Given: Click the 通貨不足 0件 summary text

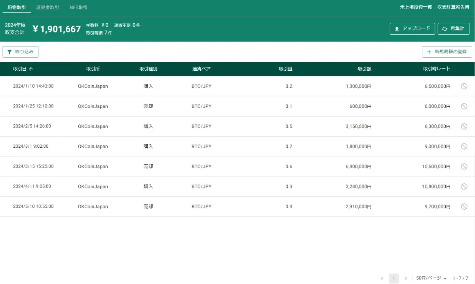Looking at the screenshot, I should coord(127,25).
